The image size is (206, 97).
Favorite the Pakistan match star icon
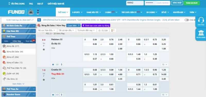pos(44,49)
